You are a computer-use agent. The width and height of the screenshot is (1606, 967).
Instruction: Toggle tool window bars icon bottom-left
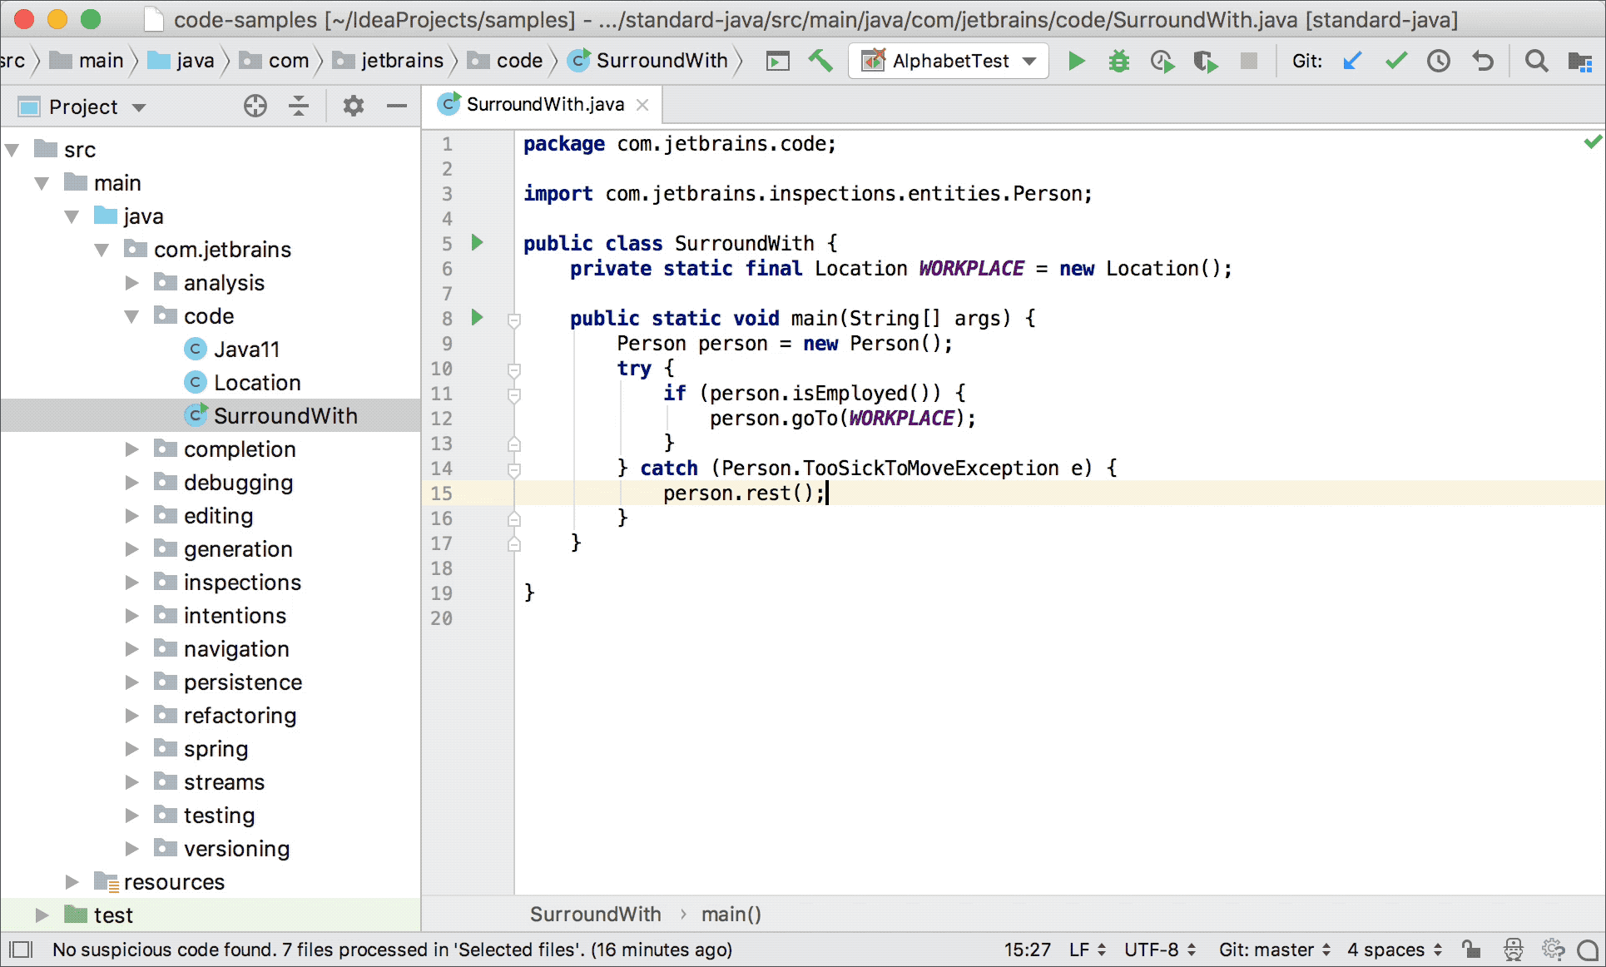(x=20, y=950)
